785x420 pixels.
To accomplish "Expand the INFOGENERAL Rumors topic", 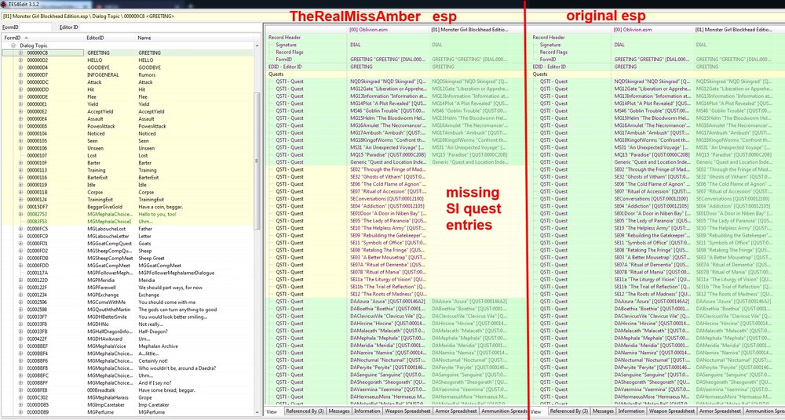I will pyautogui.click(x=20, y=74).
